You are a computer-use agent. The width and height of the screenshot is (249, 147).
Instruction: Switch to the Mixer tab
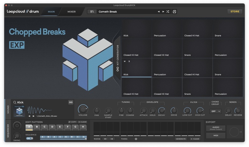pyautogui.click(x=72, y=11)
